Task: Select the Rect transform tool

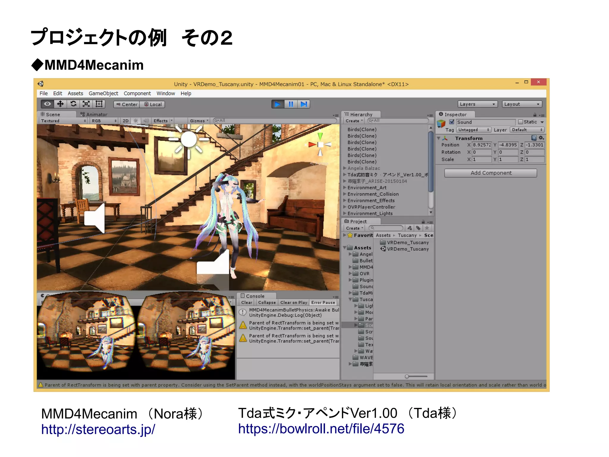Action: 99,104
